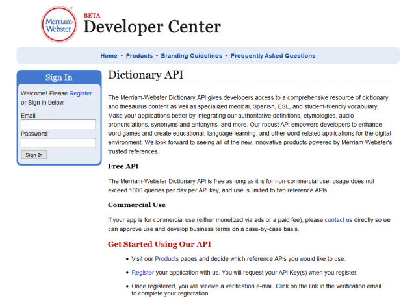Click the Password: label
Viewport: 416px width, 298px height.
pos(34,134)
